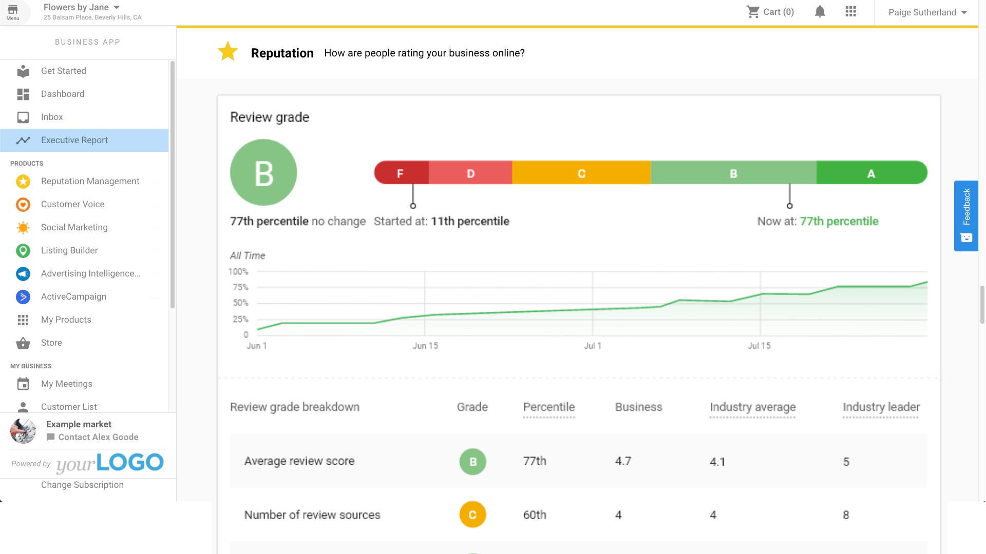Click the Reputation Management star icon

coord(23,182)
